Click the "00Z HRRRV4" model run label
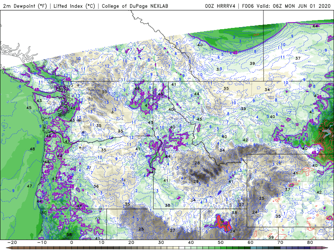The image size is (334, 250). 220,6
